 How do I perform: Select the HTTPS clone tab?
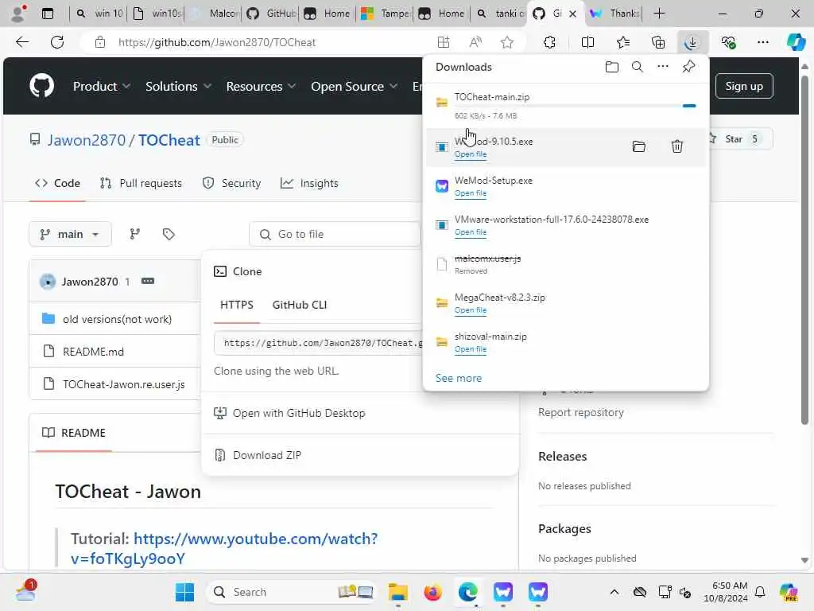[x=237, y=305]
